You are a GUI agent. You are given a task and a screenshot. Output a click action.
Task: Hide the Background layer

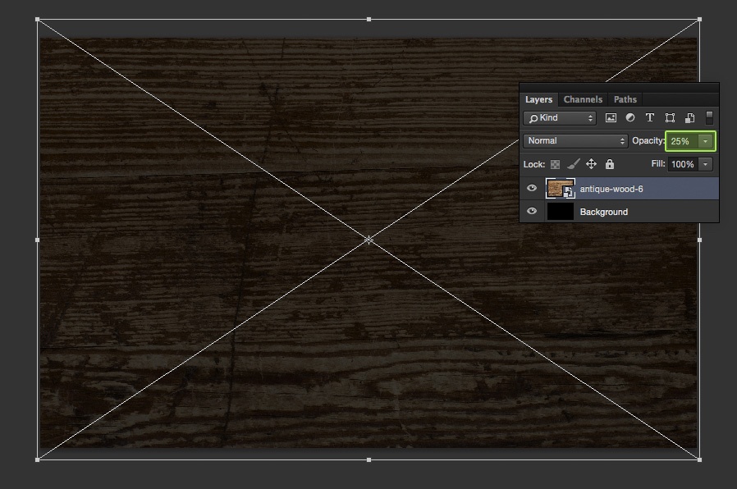click(532, 212)
